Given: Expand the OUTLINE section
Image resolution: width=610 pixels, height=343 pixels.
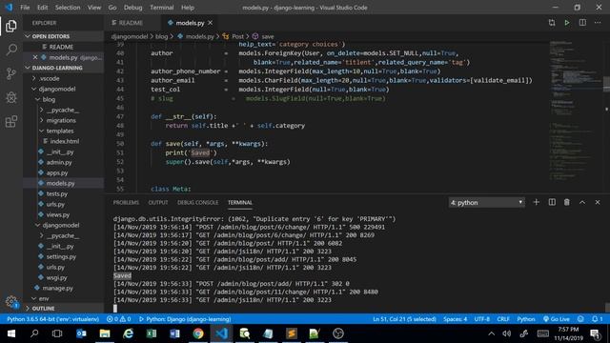Looking at the screenshot, I should click(64, 309).
